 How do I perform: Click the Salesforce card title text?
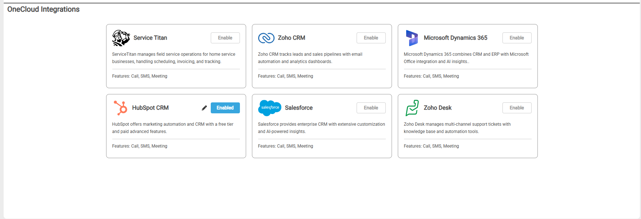[x=299, y=108]
